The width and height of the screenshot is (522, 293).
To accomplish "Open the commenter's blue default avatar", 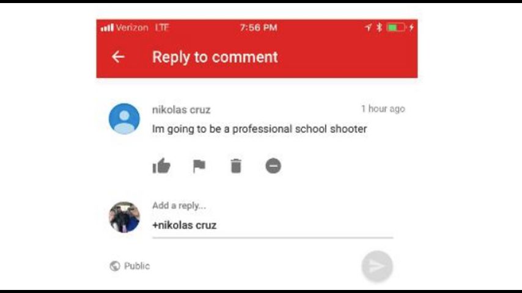I will click(x=124, y=119).
